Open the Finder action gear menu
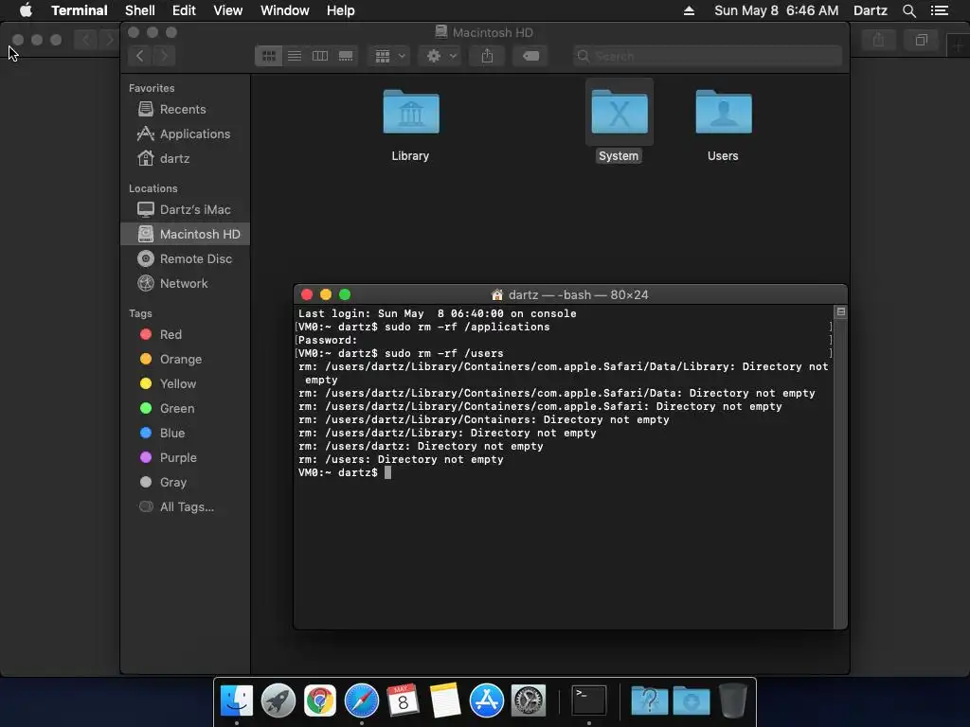This screenshot has width=970, height=727. point(441,56)
